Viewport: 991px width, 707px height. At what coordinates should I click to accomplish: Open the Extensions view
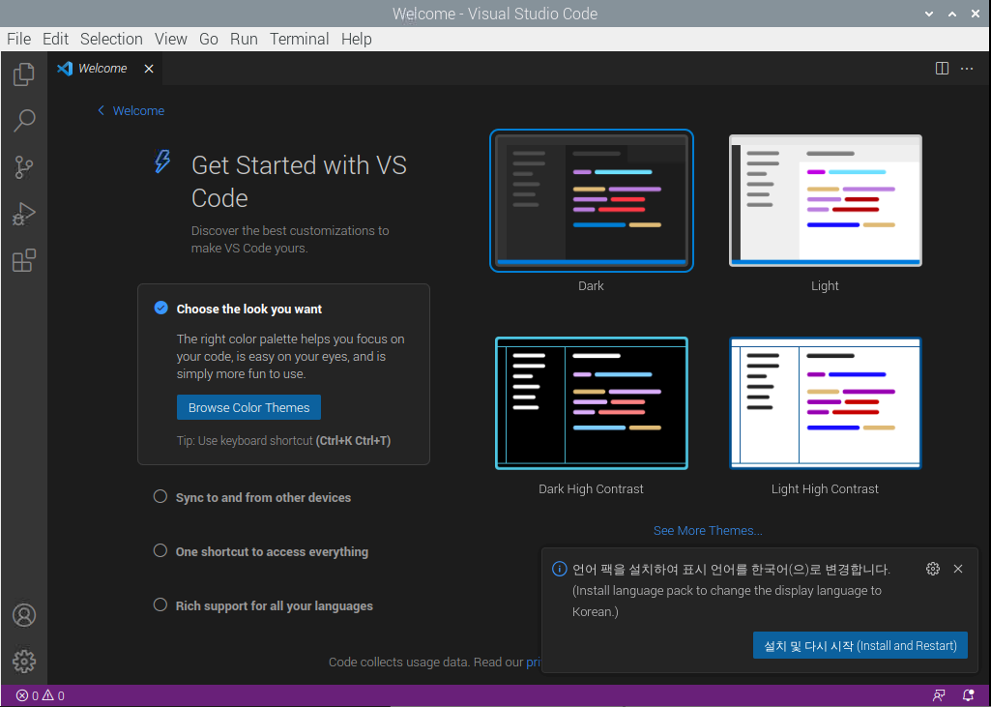(24, 260)
